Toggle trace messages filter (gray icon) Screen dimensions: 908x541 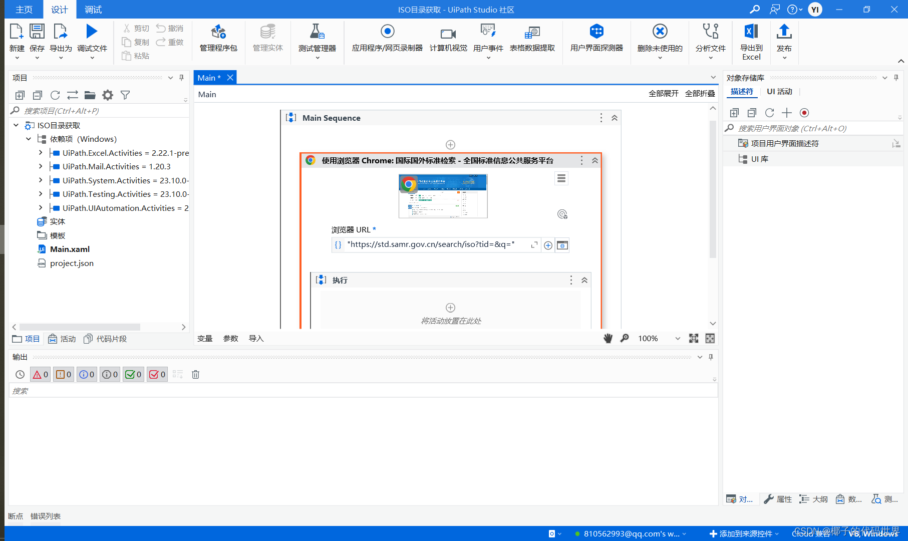pos(110,374)
